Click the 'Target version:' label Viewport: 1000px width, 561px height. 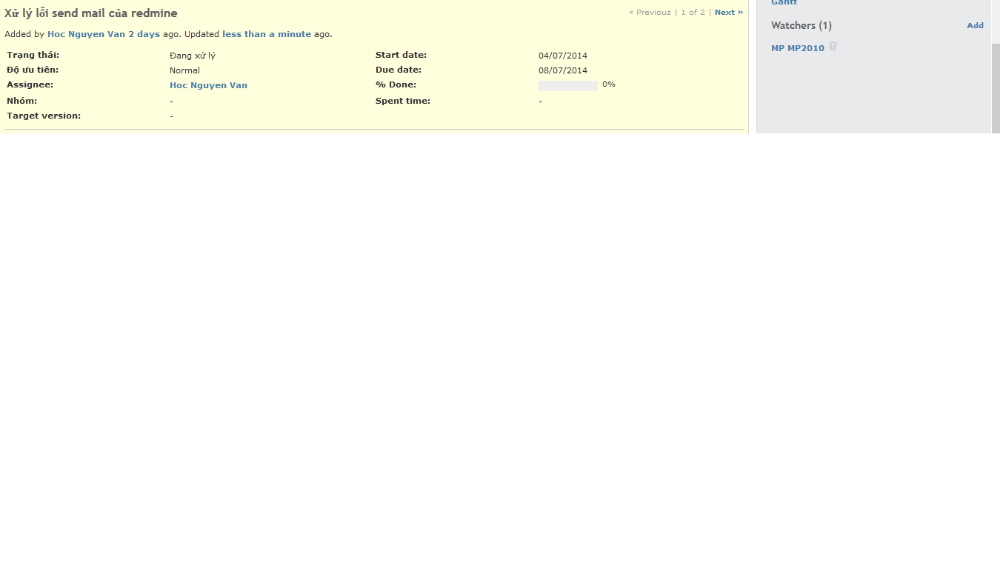(x=44, y=116)
